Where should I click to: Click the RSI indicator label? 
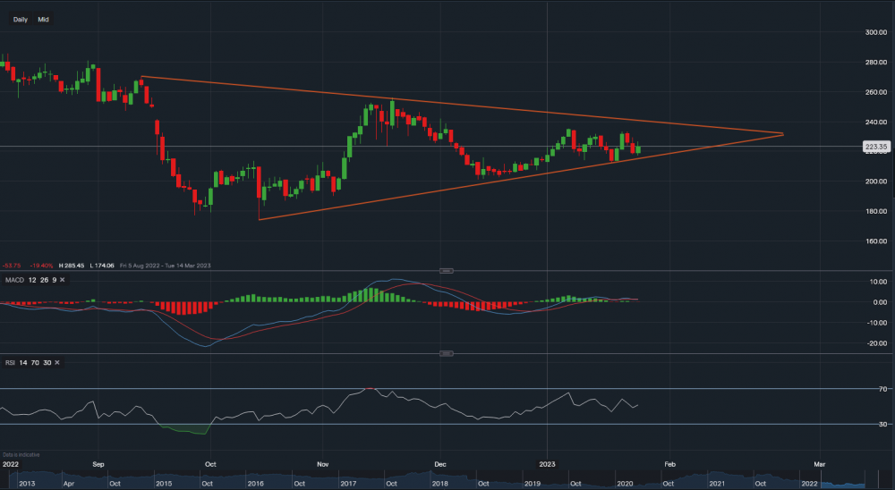coord(10,362)
